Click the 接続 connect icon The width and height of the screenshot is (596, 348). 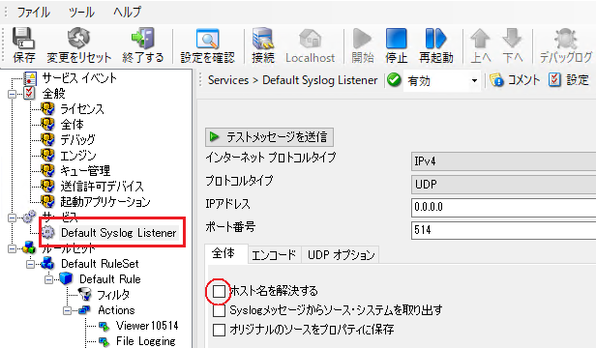pos(263,38)
